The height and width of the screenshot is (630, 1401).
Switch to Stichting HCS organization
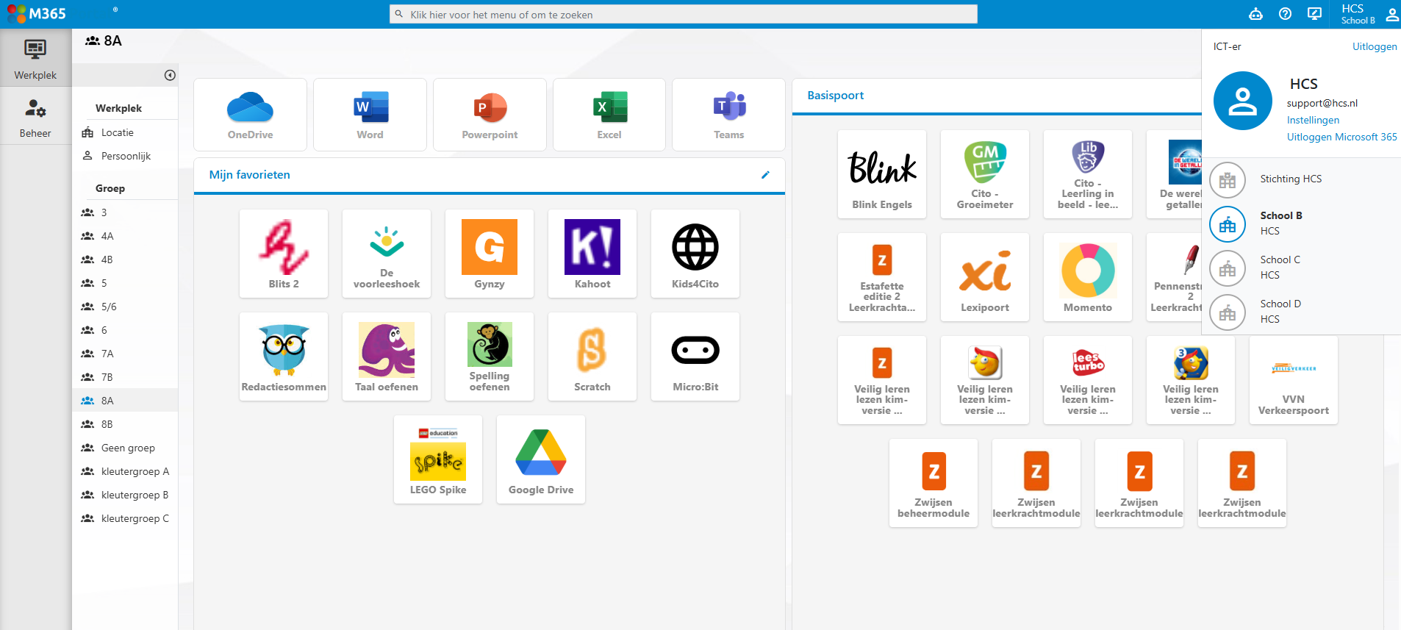pos(1301,179)
